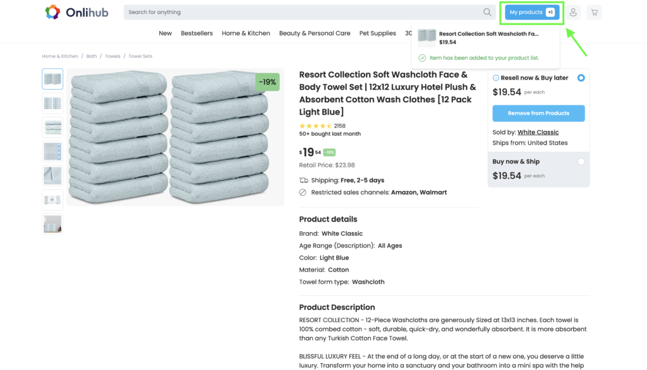Open the shopping cart icon
Screen dimensions: 647x370
pos(594,12)
